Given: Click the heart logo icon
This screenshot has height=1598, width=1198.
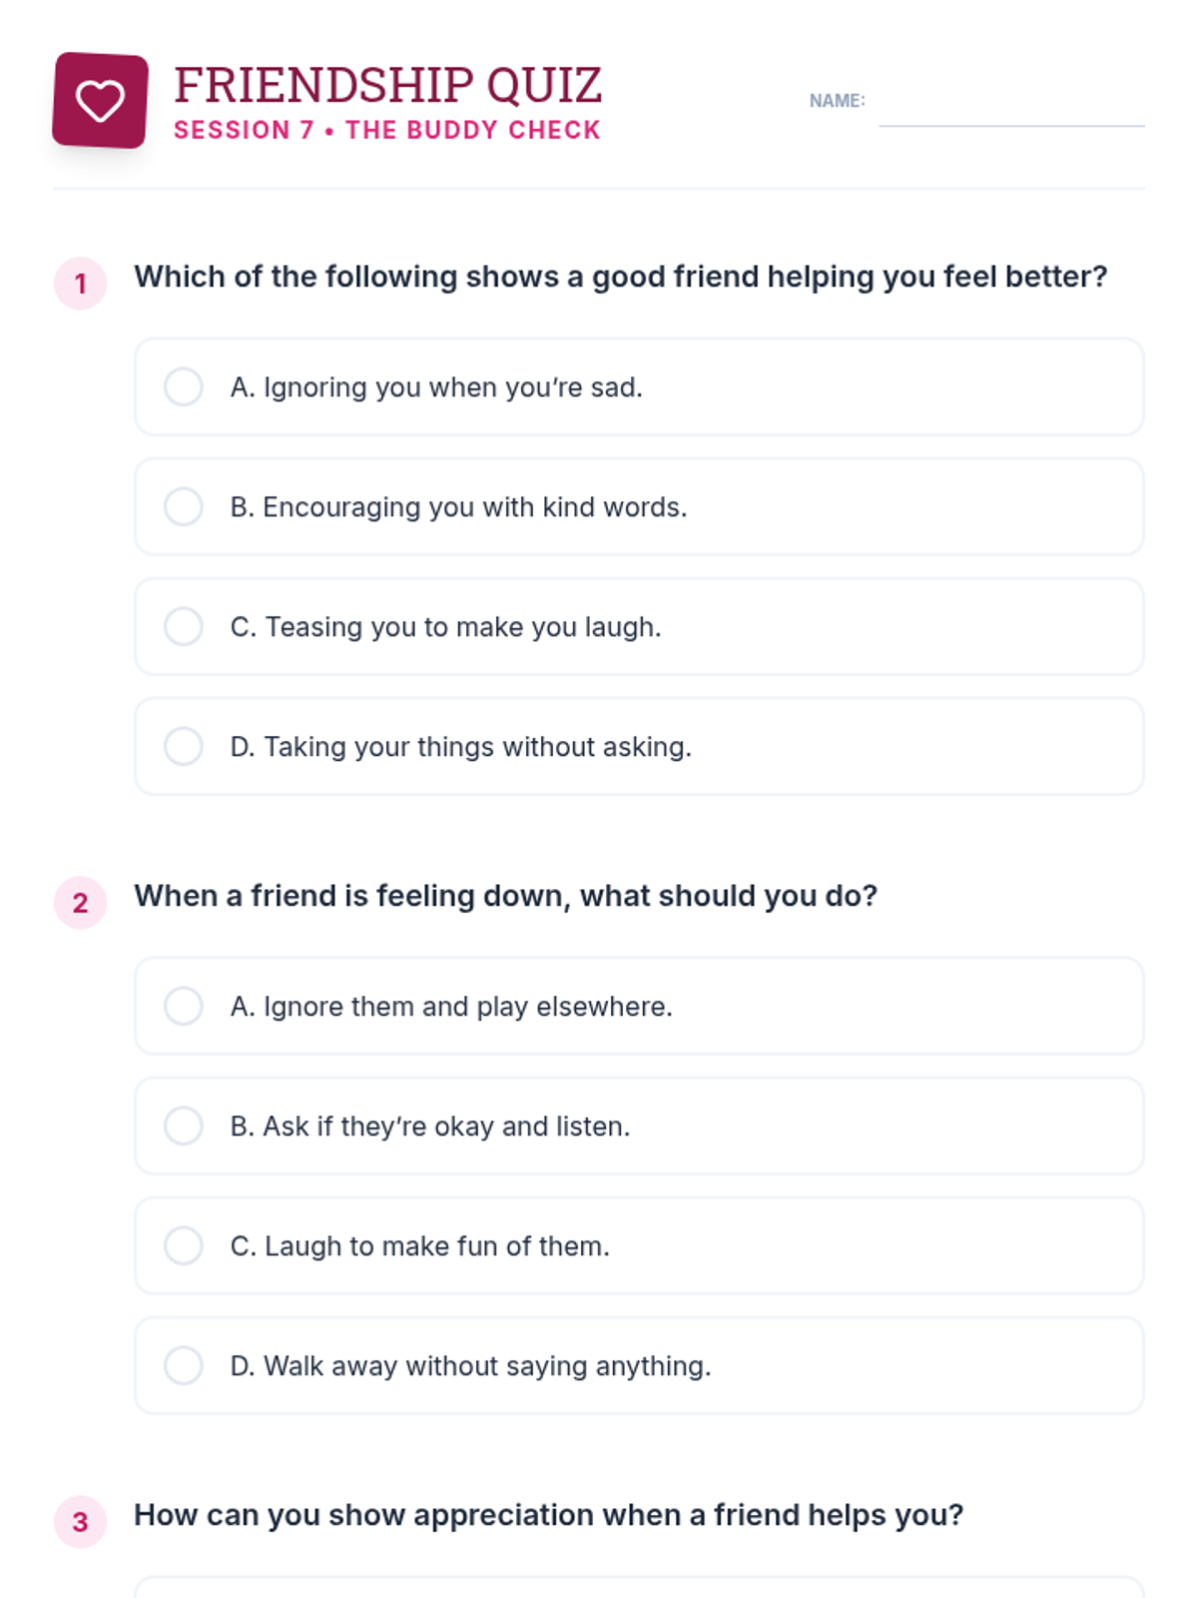Looking at the screenshot, I should 100,101.
